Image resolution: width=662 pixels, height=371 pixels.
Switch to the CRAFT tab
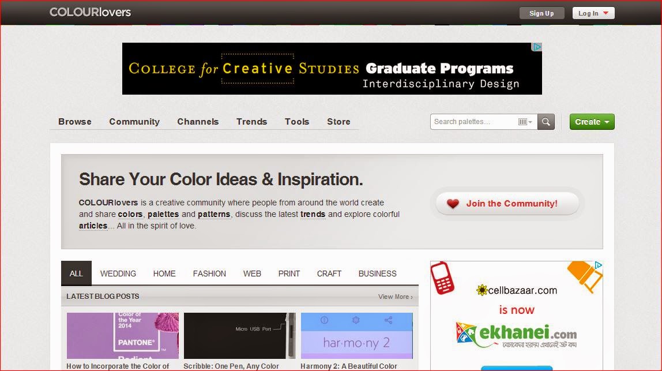pyautogui.click(x=329, y=273)
